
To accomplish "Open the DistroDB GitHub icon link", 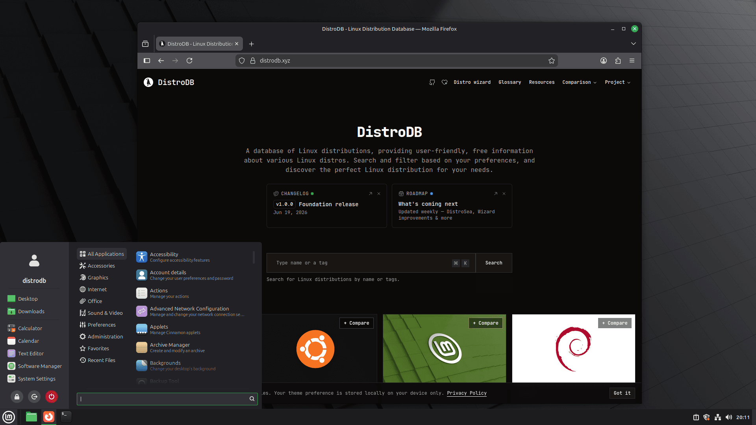I will (x=432, y=82).
